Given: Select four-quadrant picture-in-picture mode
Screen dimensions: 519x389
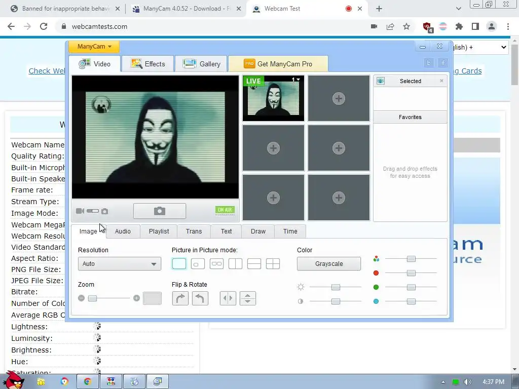Looking at the screenshot, I should point(273,263).
